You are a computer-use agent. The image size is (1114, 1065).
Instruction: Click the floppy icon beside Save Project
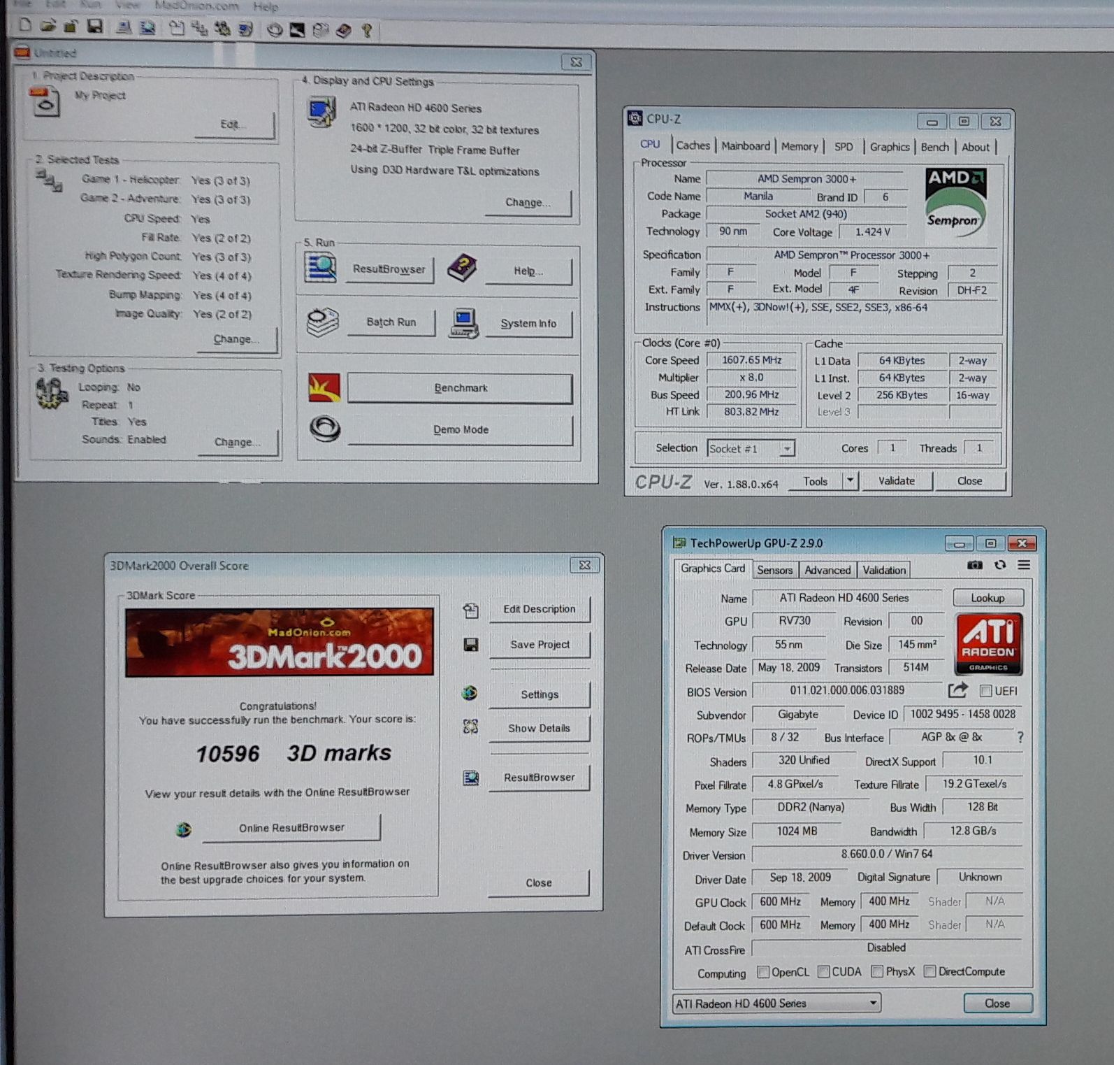471,644
